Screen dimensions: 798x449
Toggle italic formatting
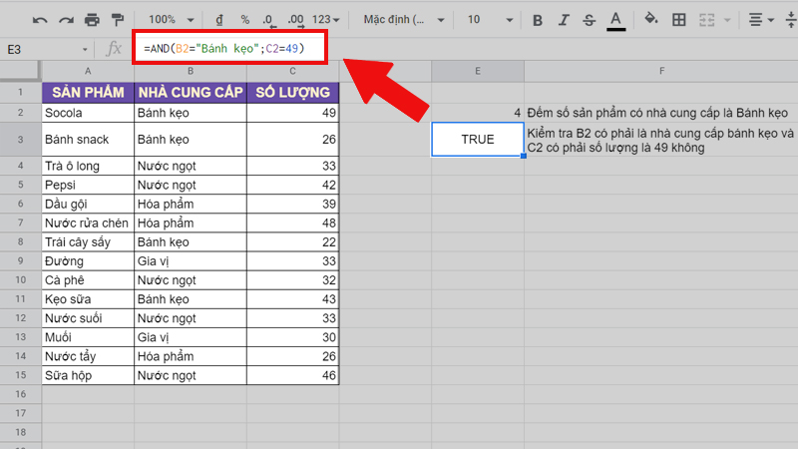pos(564,20)
